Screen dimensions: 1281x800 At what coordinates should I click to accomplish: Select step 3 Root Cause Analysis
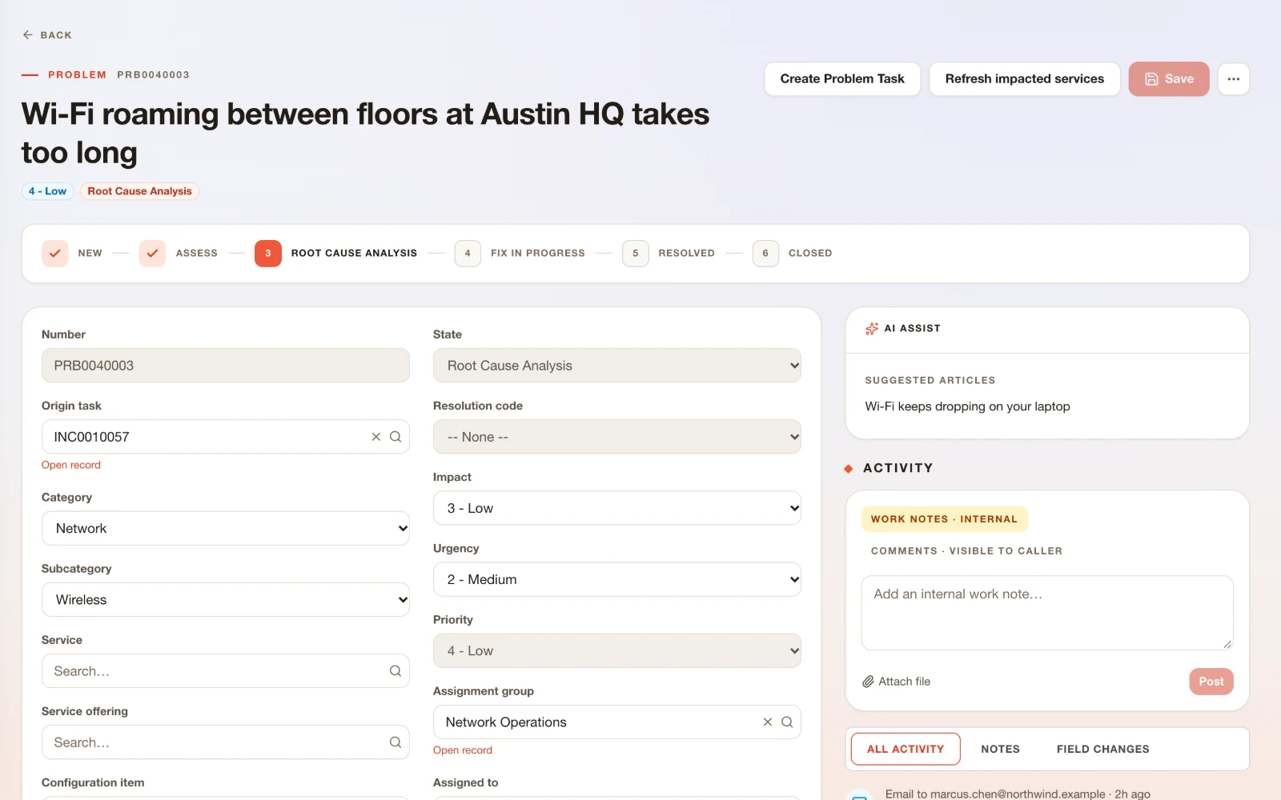268,253
